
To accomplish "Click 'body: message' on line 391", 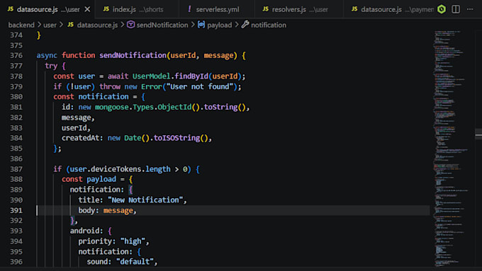I will click(106, 211).
